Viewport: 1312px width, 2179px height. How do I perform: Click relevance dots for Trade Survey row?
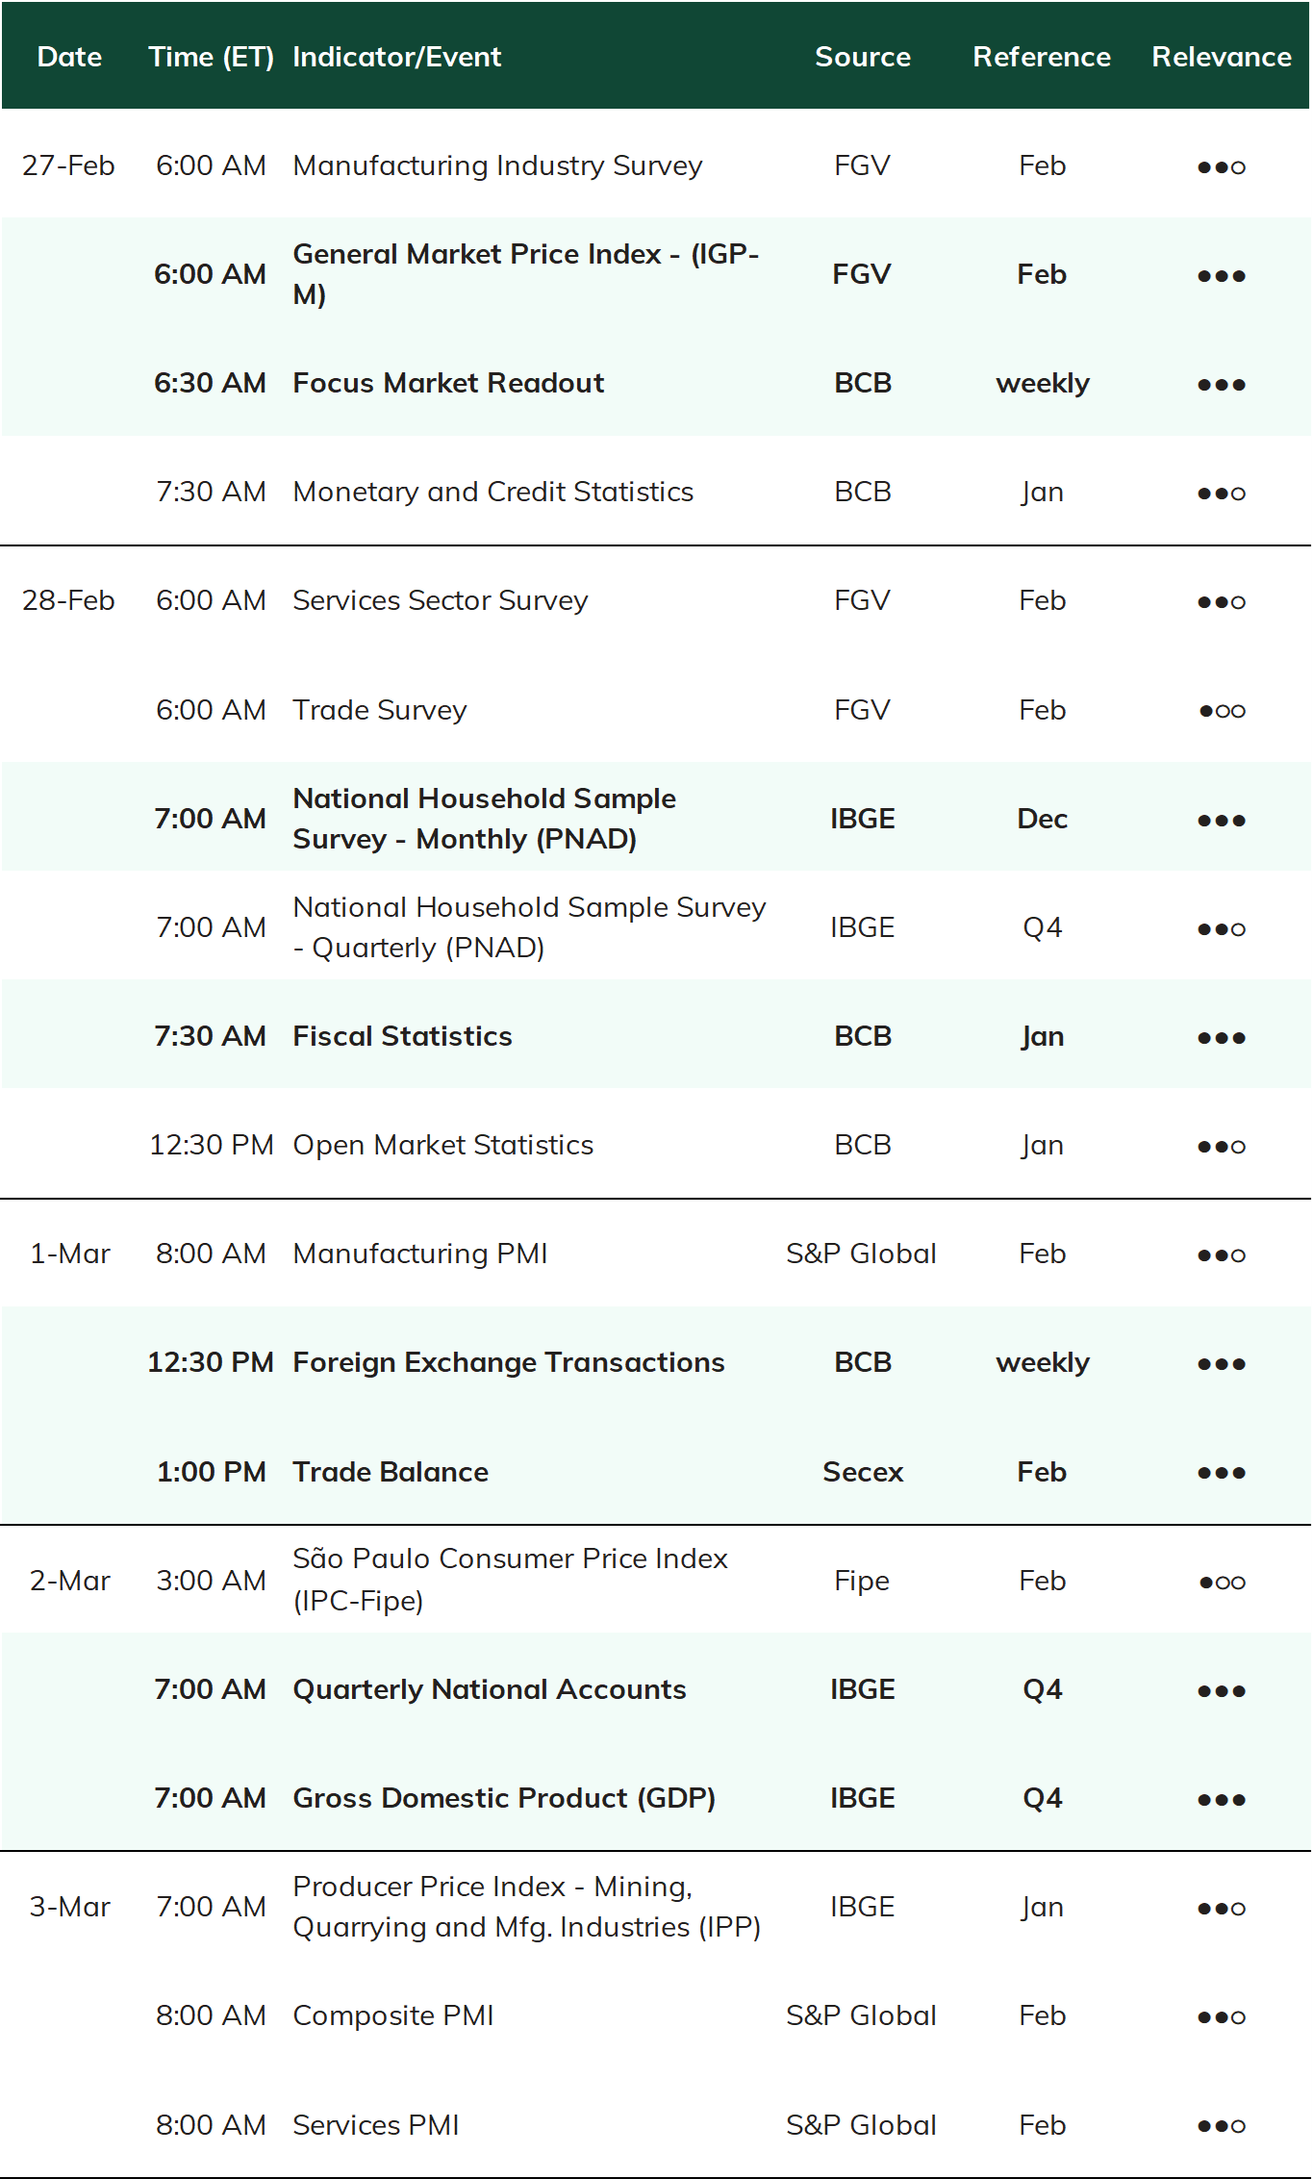click(1221, 711)
